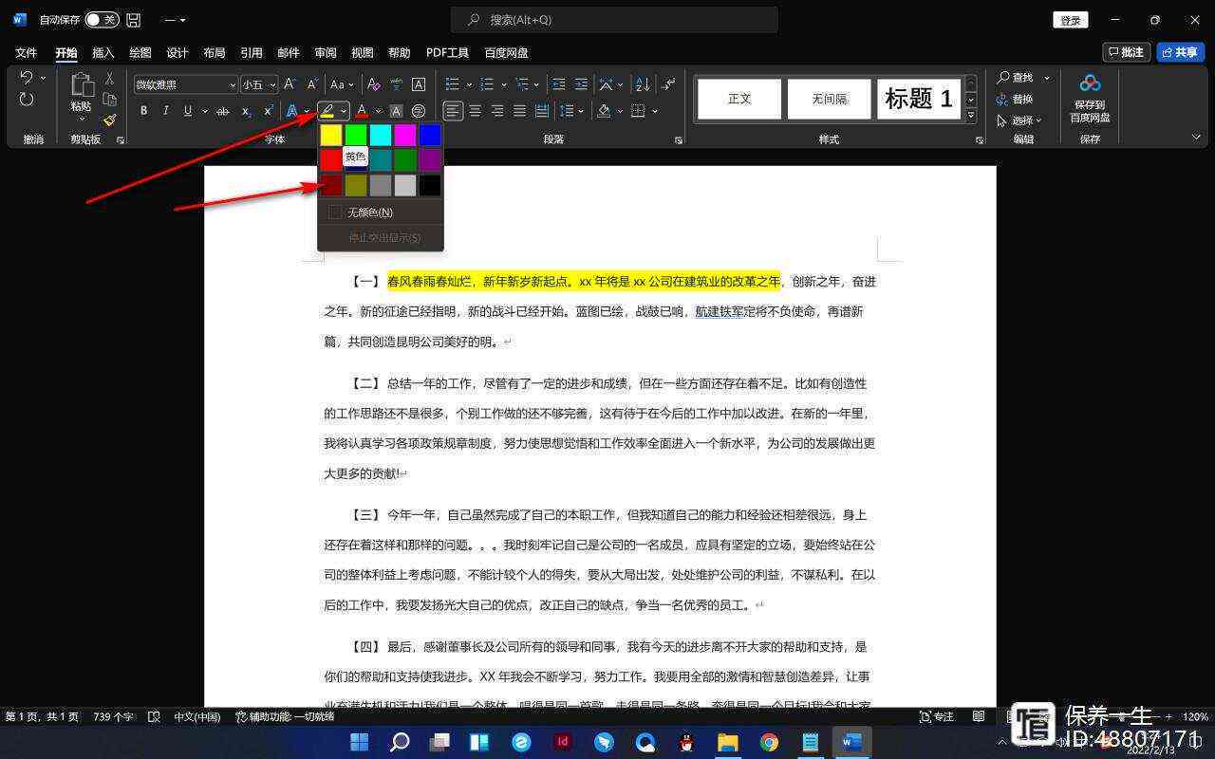Click the Comments button

click(x=1127, y=52)
